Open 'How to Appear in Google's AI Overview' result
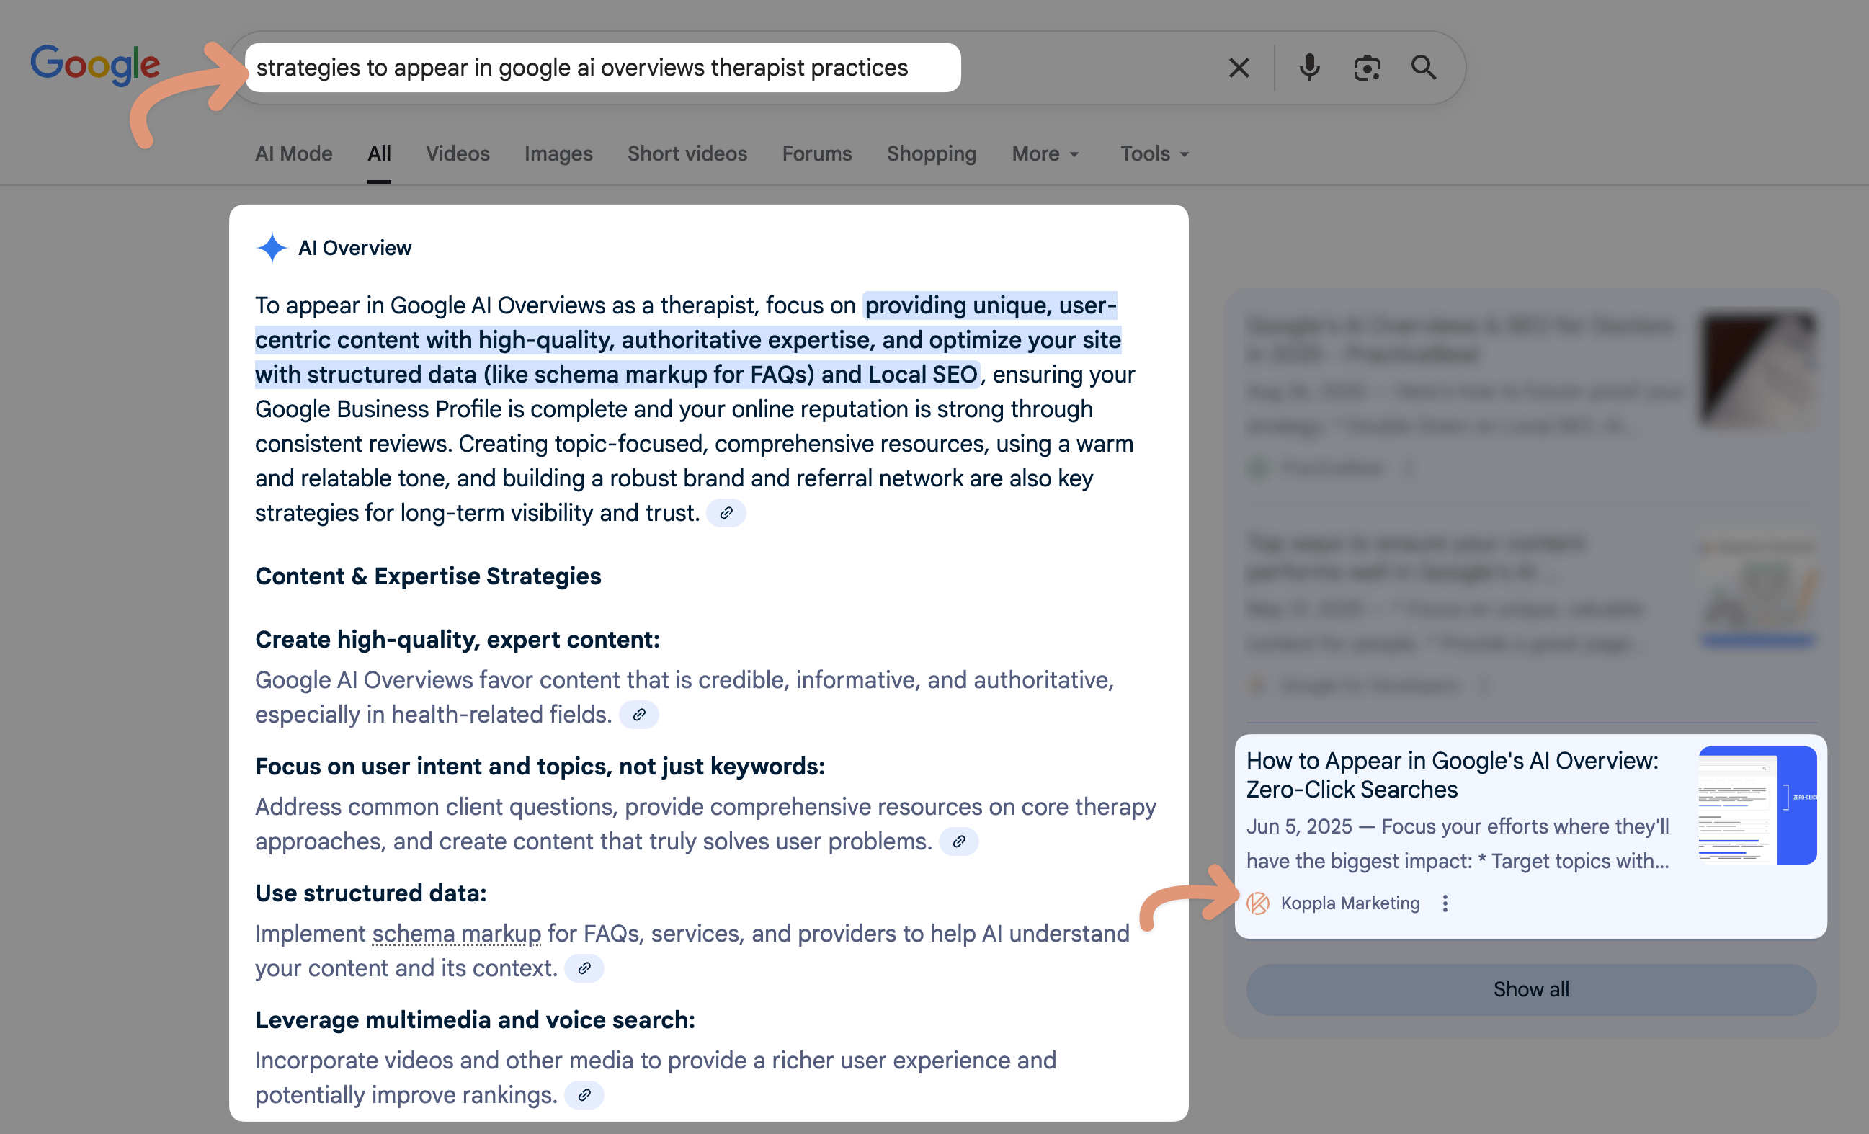 coord(1452,774)
